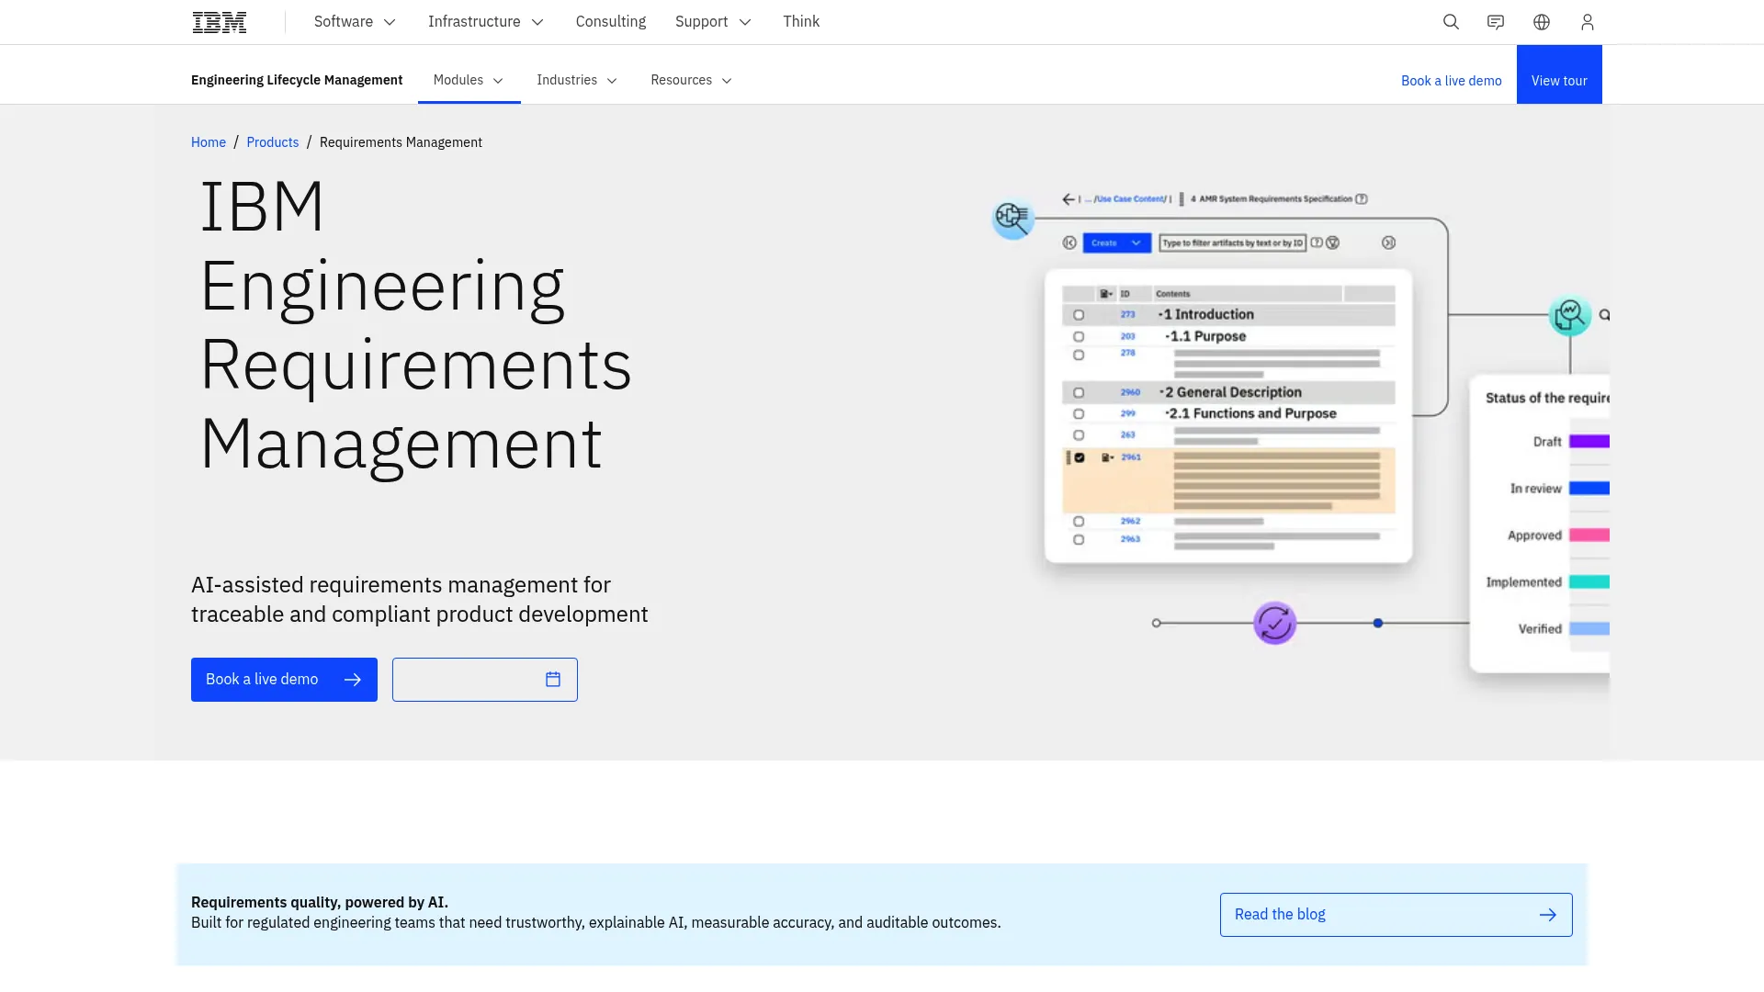This screenshot has width=1764, height=992.
Task: Click the blue requirements search icon
Action: tap(1012, 219)
